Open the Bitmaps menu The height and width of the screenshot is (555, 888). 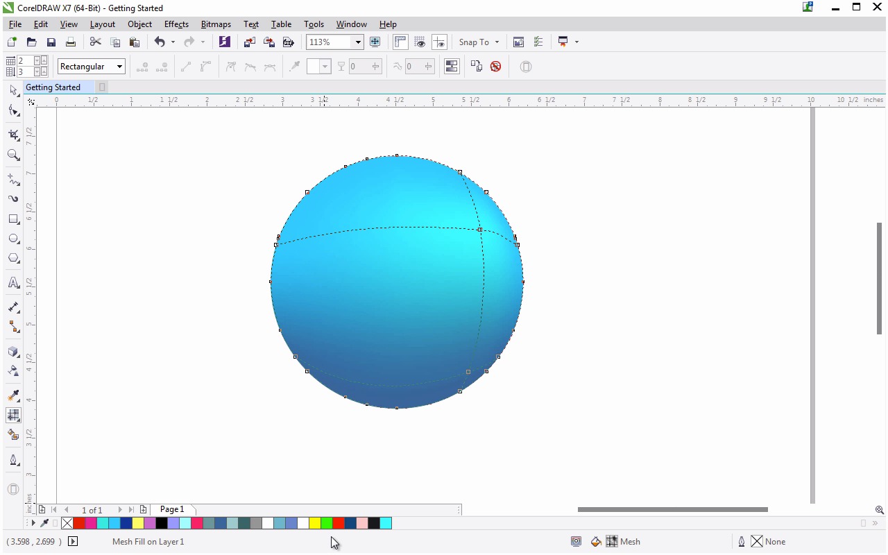(x=216, y=24)
